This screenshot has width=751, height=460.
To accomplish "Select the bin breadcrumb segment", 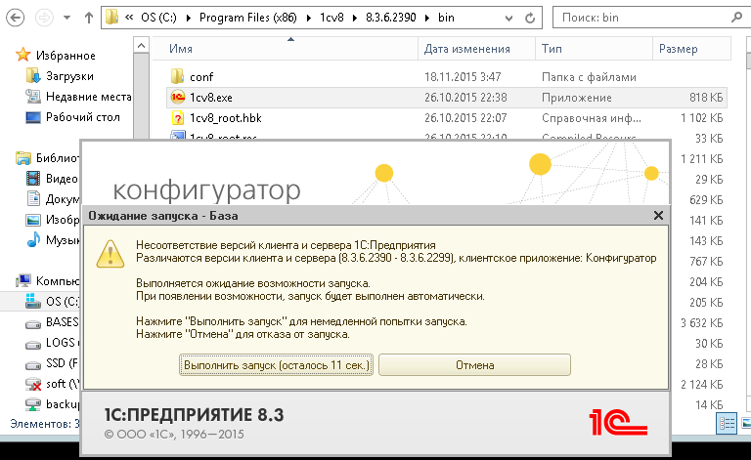I will 446,18.
